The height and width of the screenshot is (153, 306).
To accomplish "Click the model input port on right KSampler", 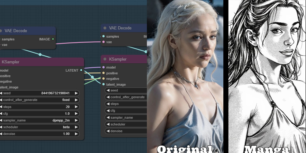I will click(103, 67).
